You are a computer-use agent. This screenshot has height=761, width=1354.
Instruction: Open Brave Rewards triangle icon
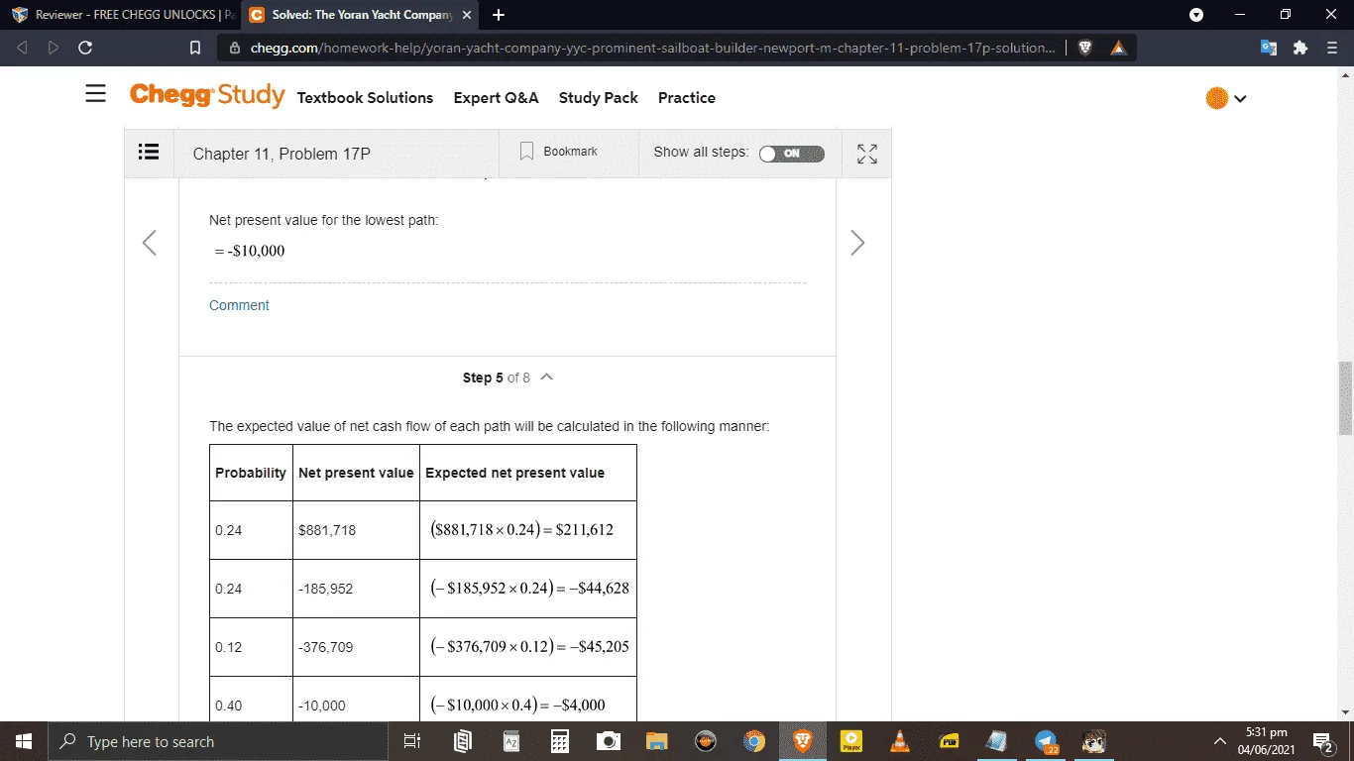pyautogui.click(x=1118, y=48)
